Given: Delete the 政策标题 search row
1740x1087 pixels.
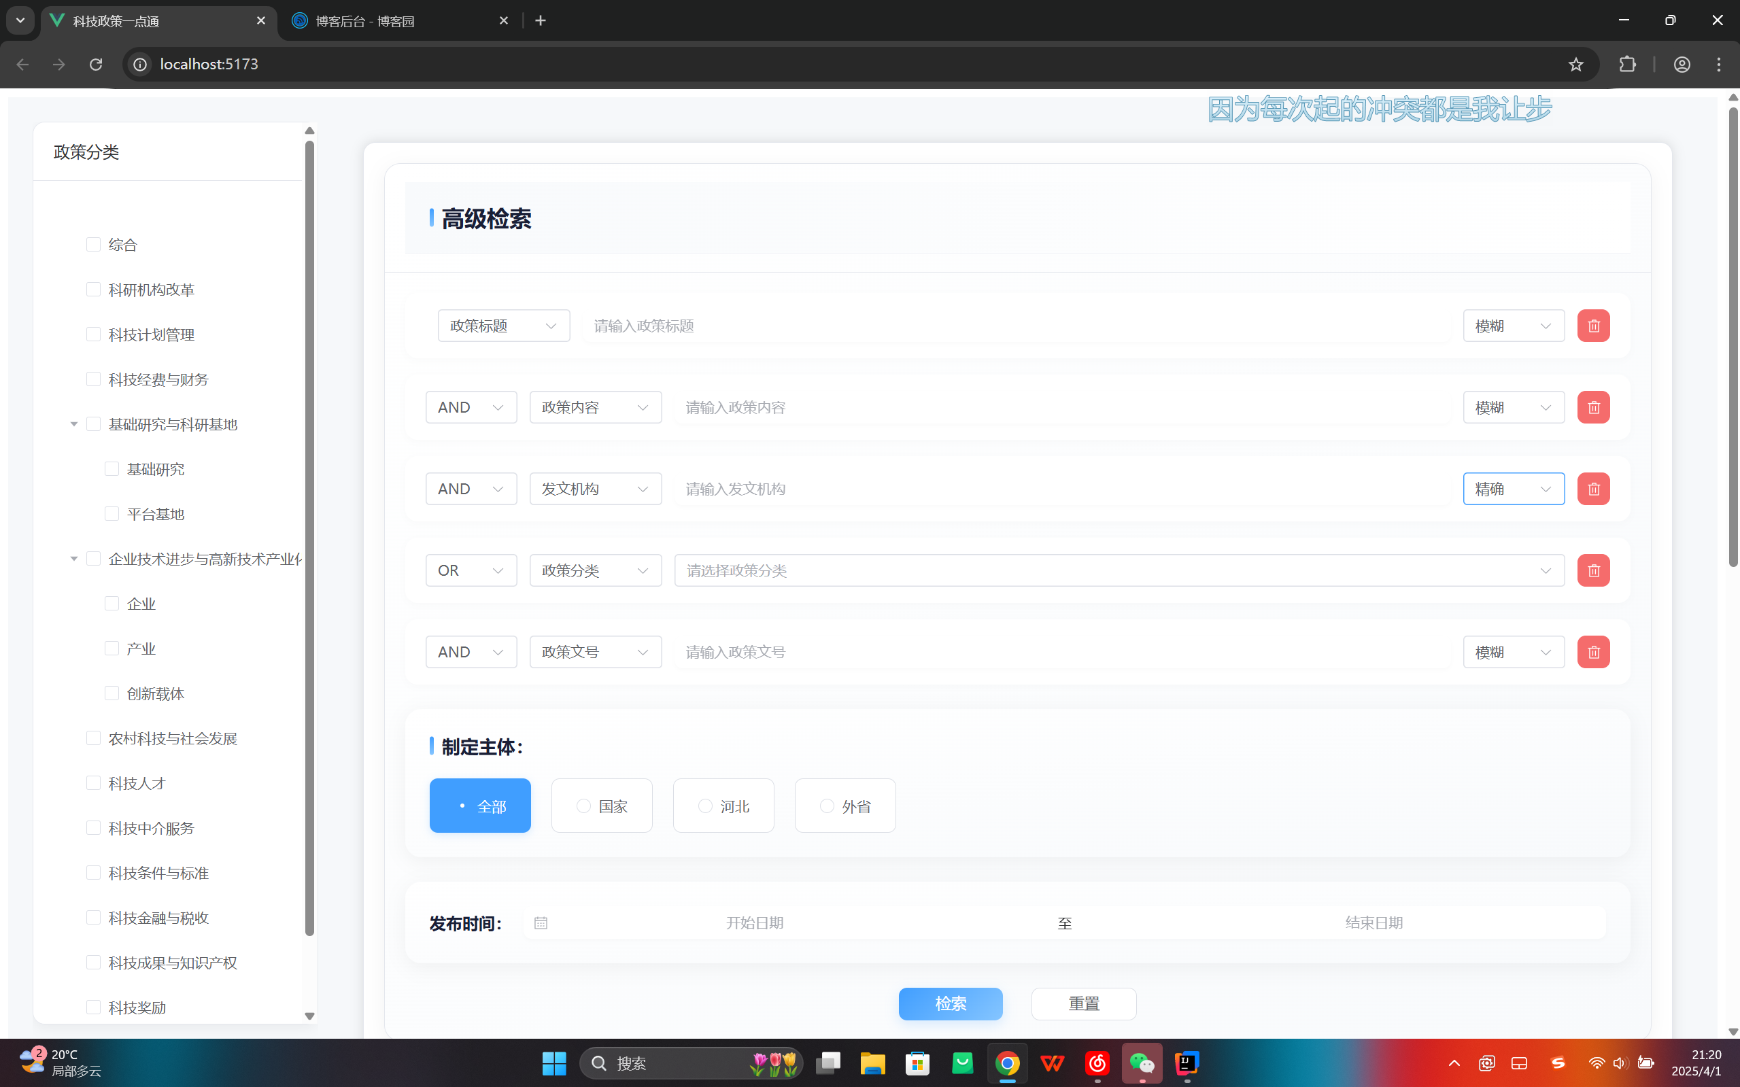Looking at the screenshot, I should [x=1593, y=326].
